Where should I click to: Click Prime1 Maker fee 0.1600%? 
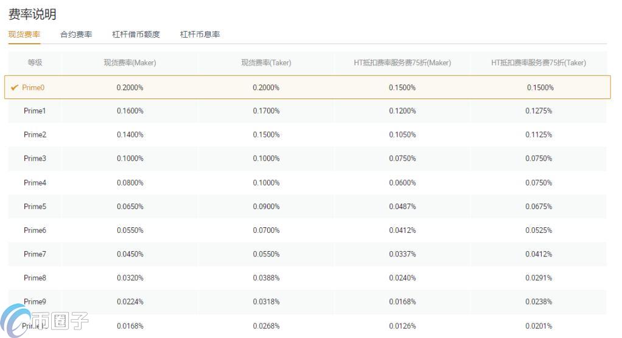click(130, 111)
